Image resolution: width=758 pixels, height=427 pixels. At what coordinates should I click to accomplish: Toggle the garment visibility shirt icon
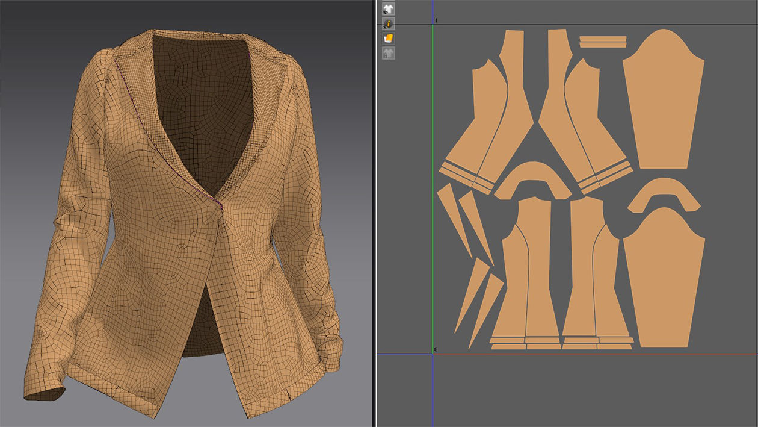click(389, 9)
